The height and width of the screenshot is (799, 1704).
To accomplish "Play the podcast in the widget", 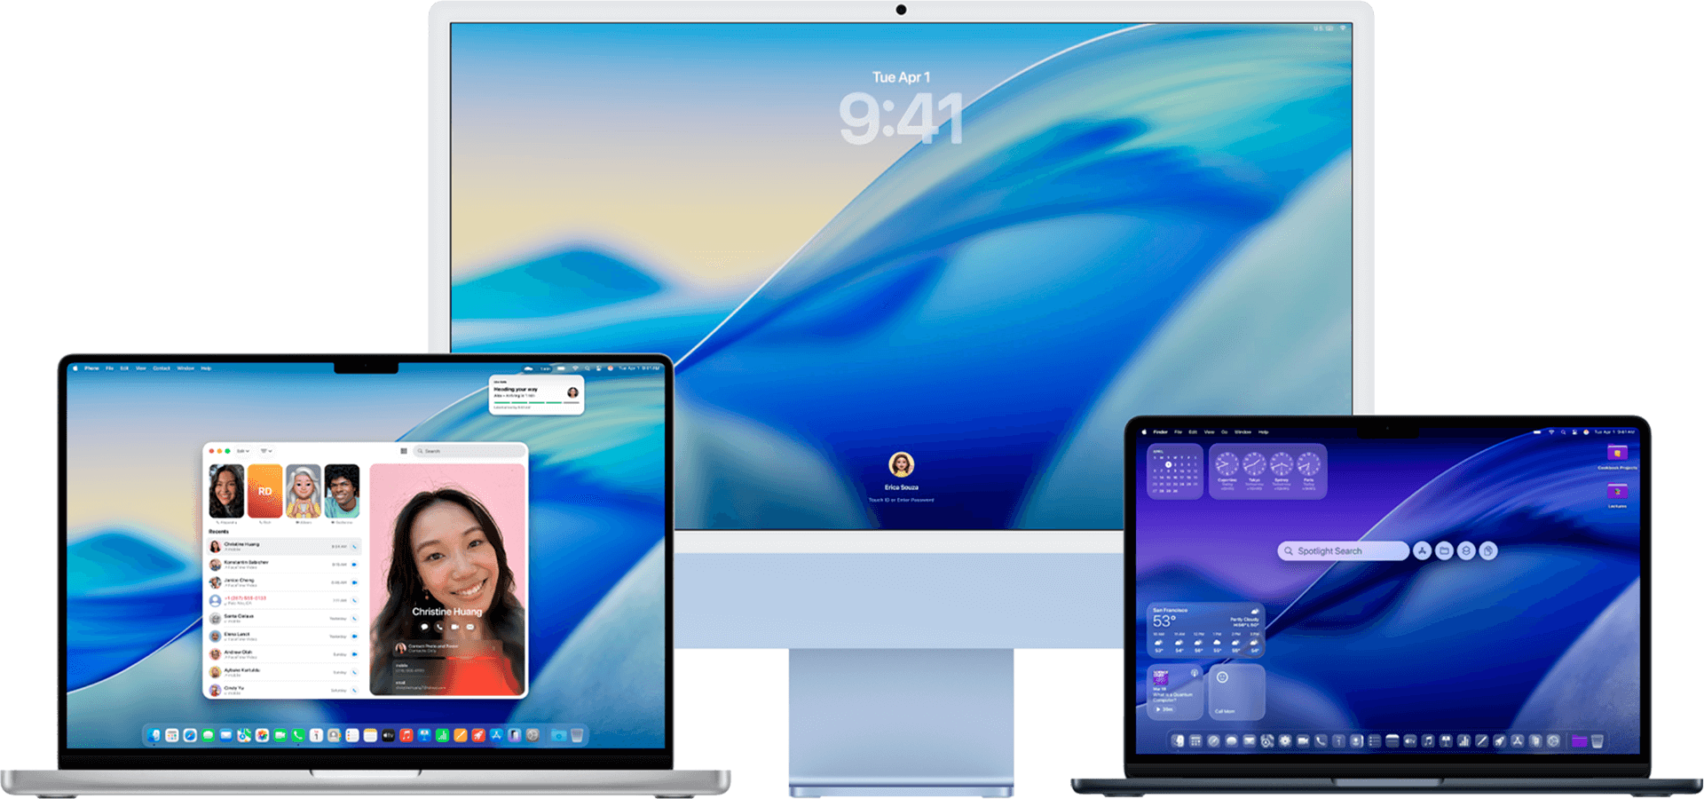I will point(1164,709).
